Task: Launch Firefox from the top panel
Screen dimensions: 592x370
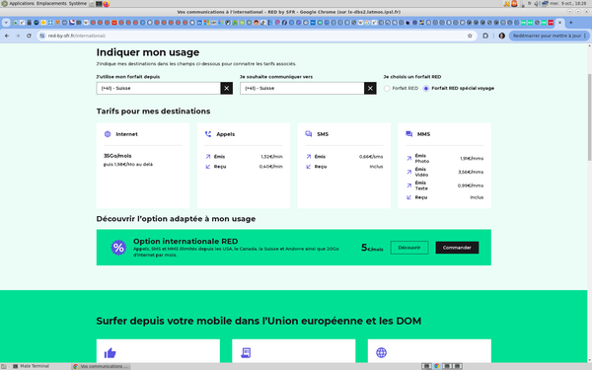Action: 107,4
